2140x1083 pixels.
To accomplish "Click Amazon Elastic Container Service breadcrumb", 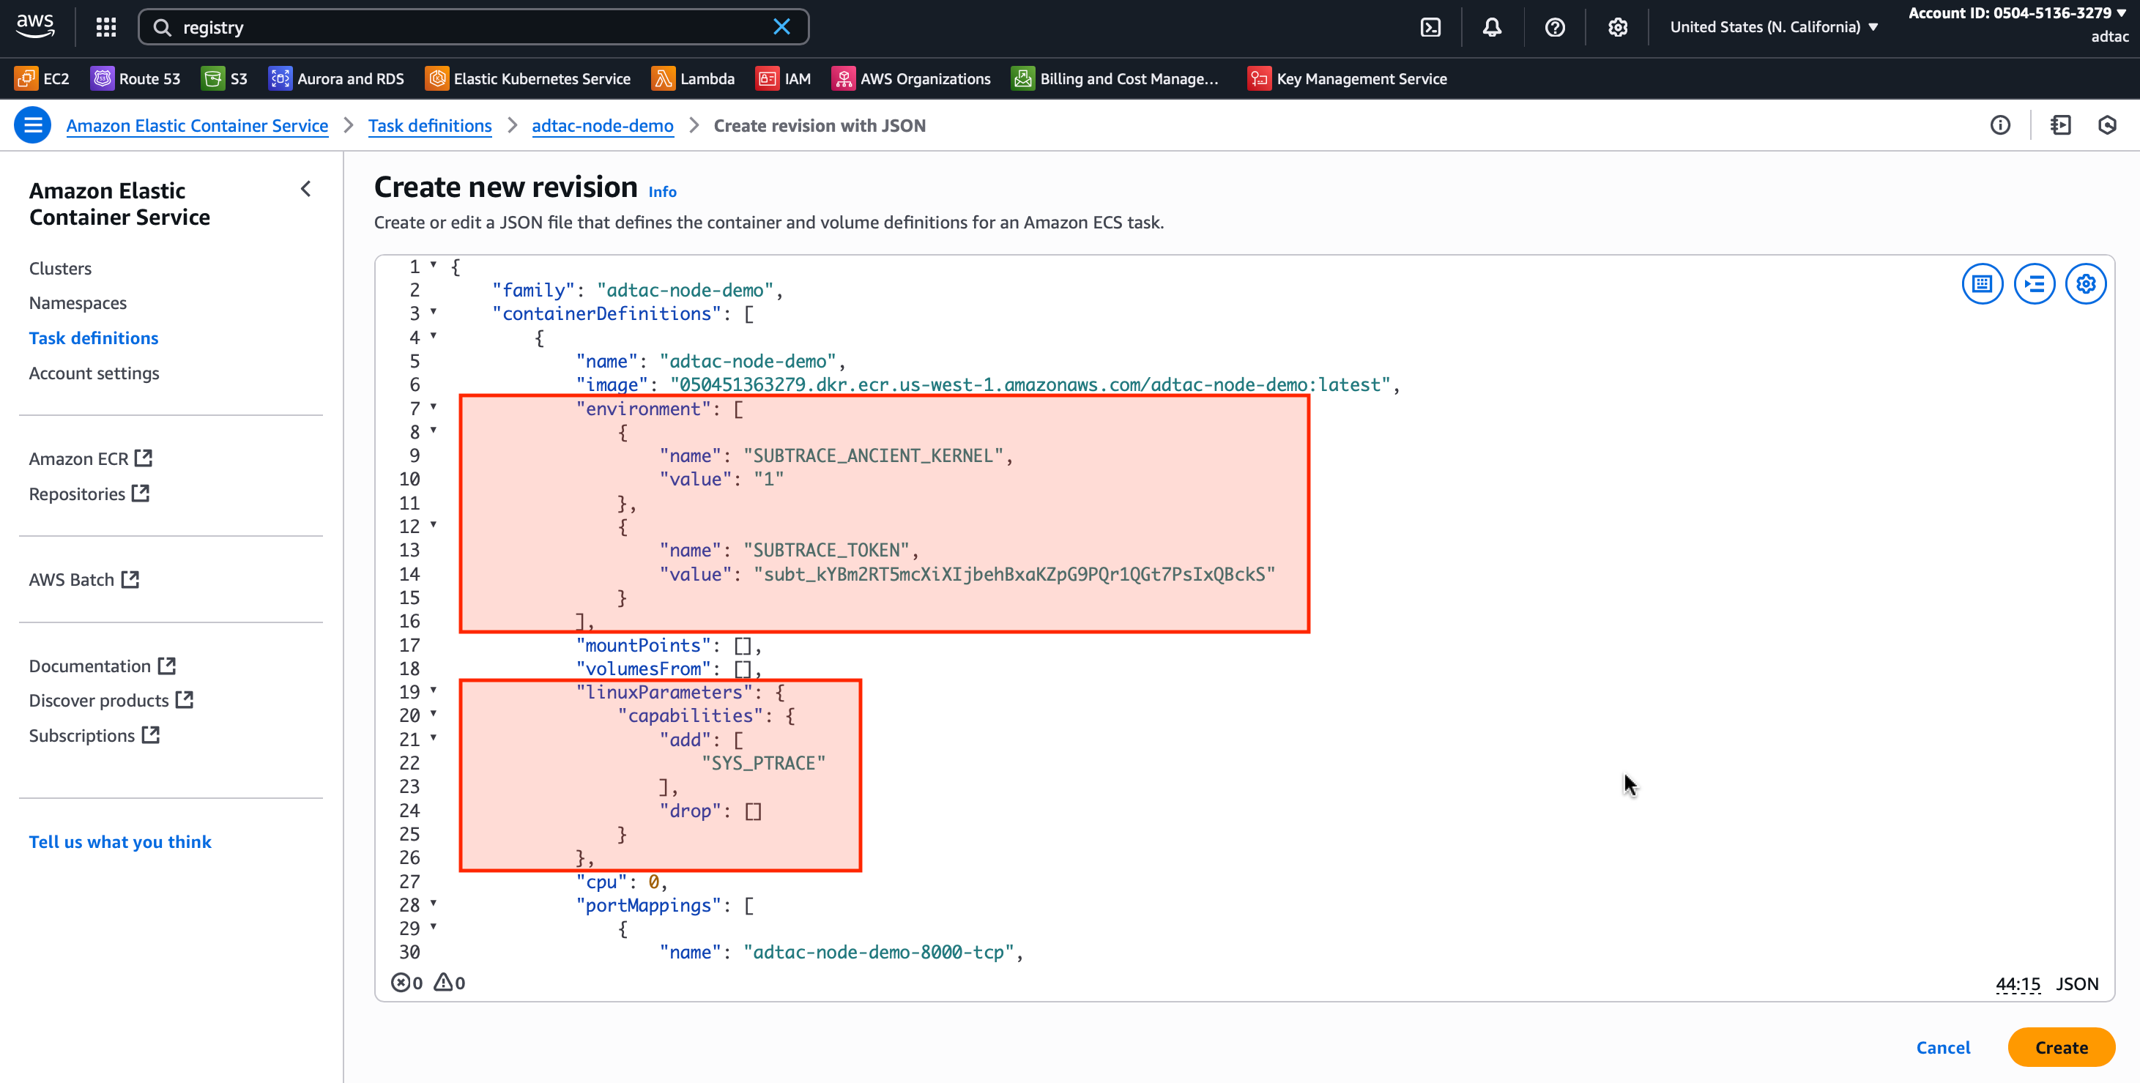I will point(197,125).
